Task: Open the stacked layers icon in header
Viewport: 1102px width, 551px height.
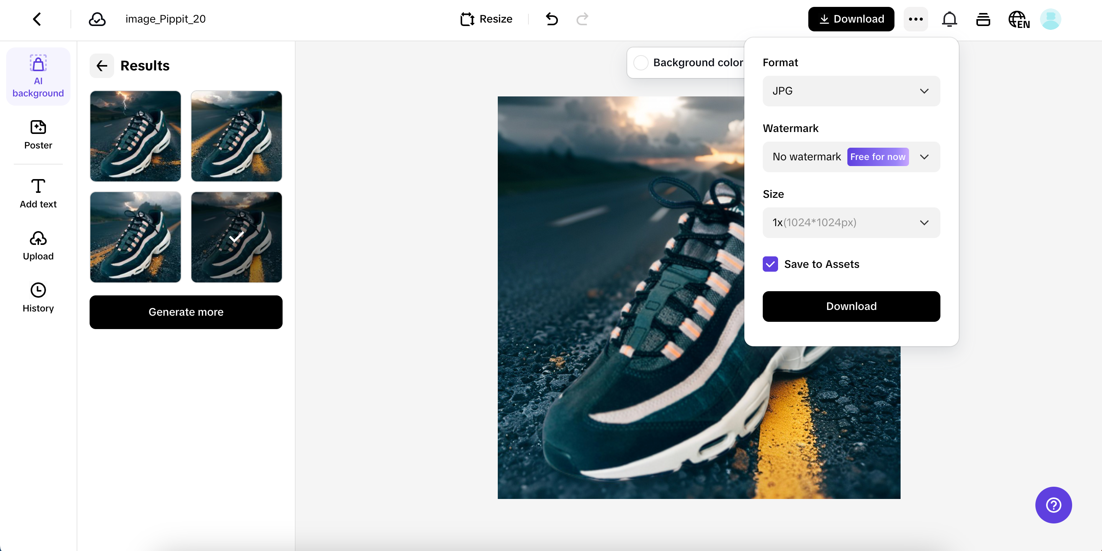Action: [x=983, y=19]
